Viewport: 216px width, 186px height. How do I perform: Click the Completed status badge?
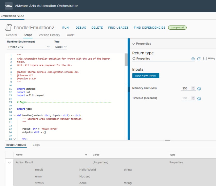tap(177, 28)
